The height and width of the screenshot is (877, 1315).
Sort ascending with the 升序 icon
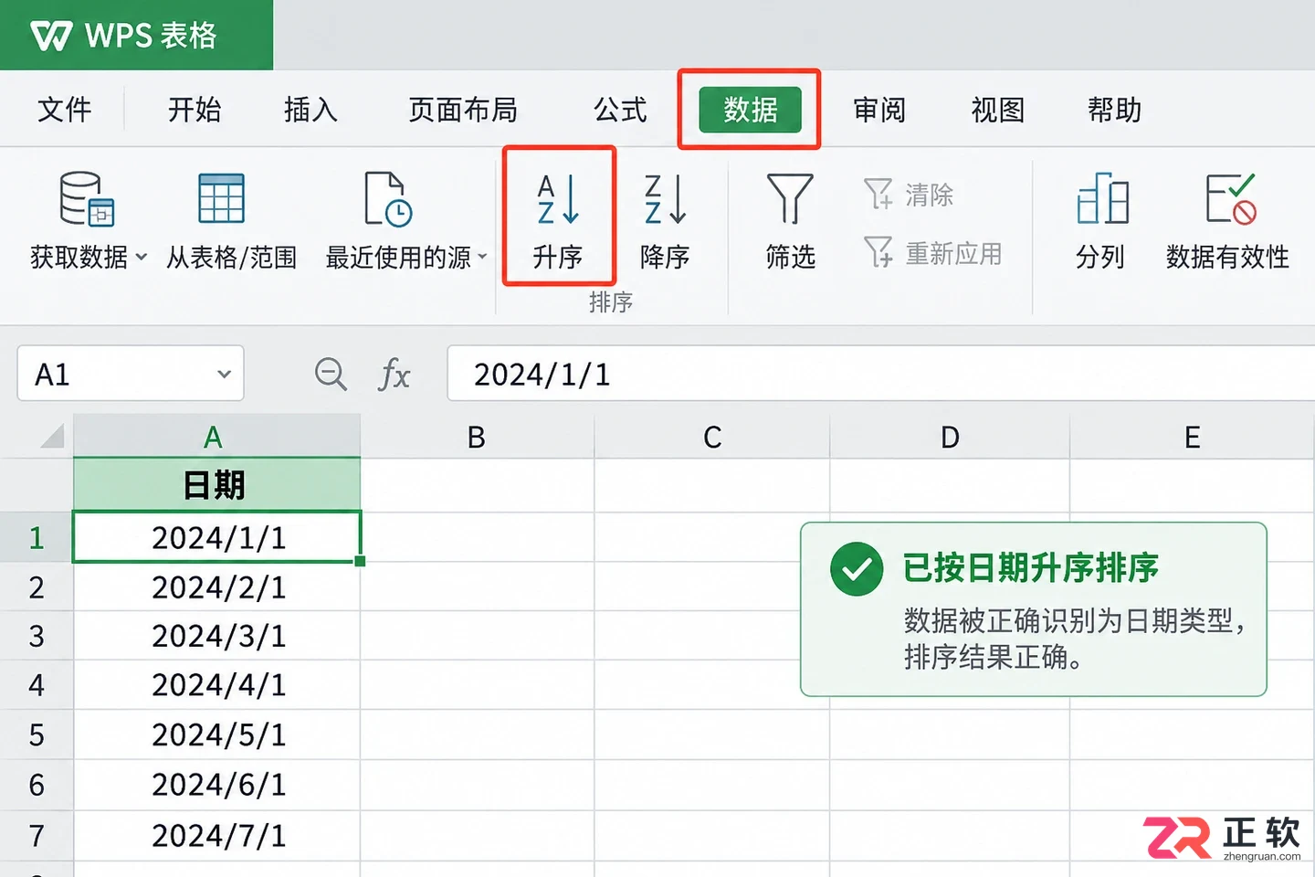coord(558,200)
